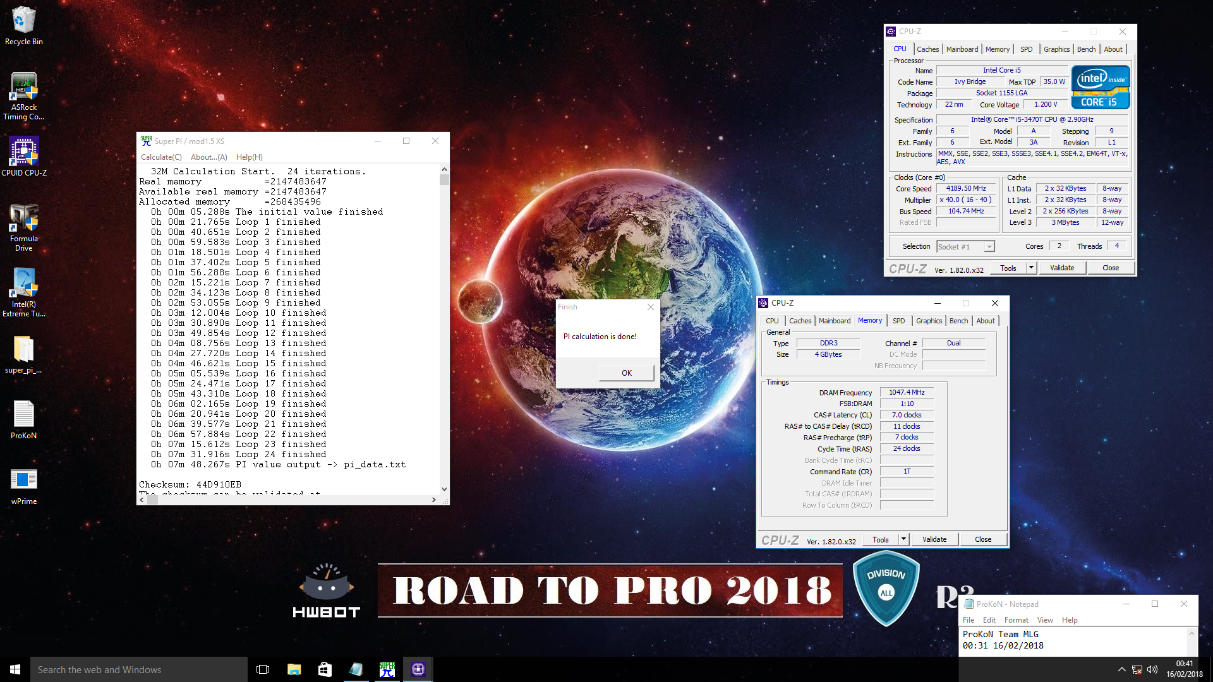Click Validate in Memory CPU-Z window
This screenshot has height=682, width=1213.
(x=934, y=540)
